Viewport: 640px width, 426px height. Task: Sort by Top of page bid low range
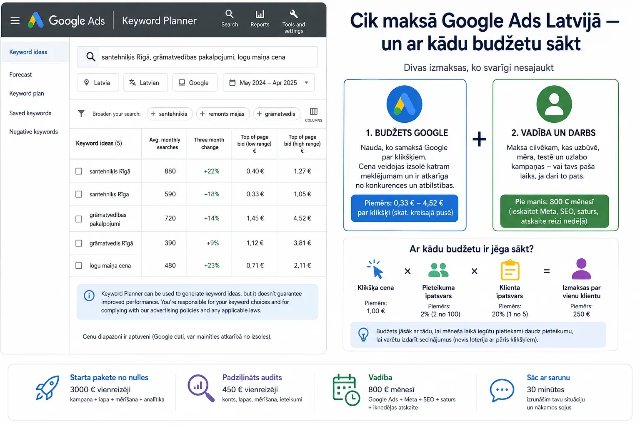[x=254, y=144]
